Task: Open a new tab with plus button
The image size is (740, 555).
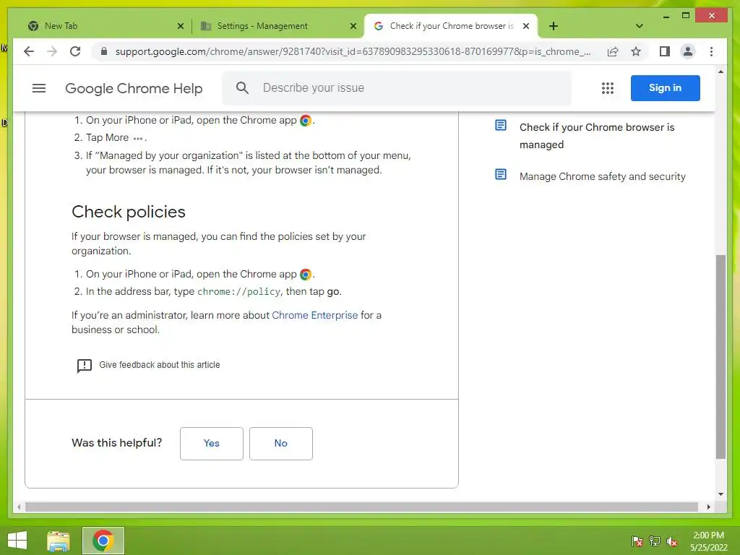Action: click(x=553, y=26)
